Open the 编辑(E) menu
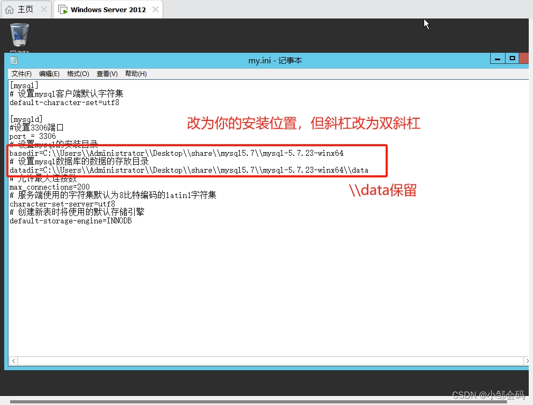 coord(49,74)
